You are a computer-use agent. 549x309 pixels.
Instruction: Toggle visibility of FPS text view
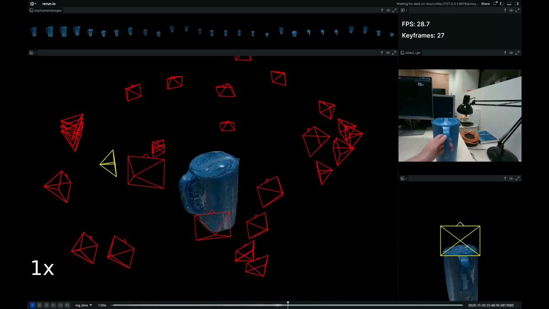click(511, 10)
